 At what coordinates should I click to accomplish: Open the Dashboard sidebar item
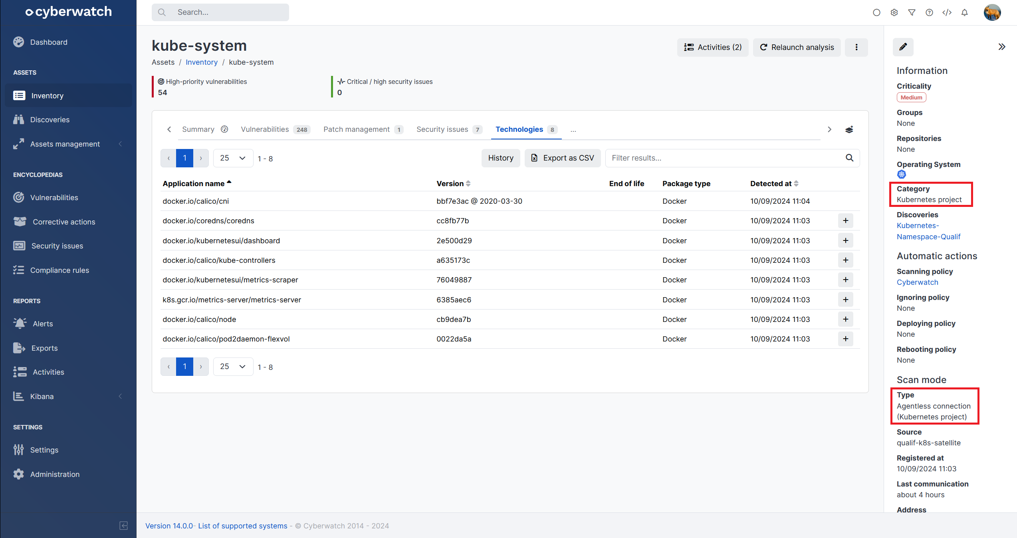tap(49, 42)
